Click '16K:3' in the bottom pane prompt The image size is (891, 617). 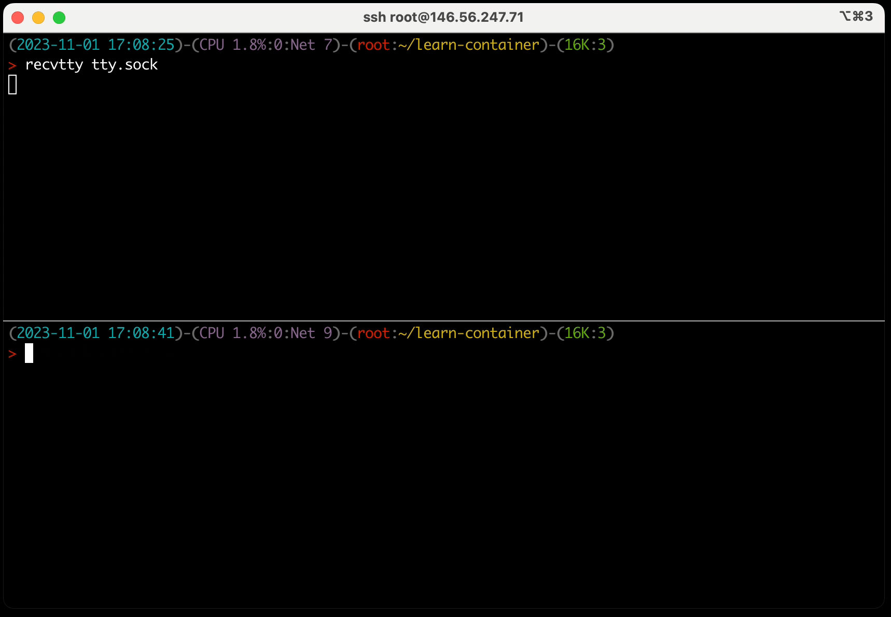586,333
